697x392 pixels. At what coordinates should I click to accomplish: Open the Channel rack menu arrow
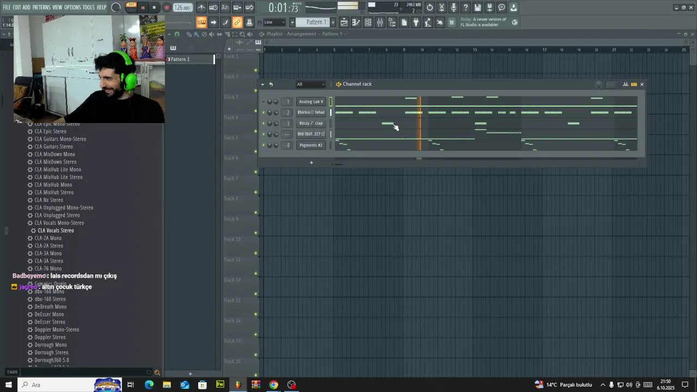[262, 84]
